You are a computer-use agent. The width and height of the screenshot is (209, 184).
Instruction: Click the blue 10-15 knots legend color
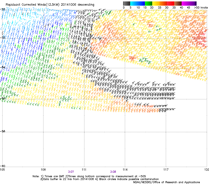(141, 3)
